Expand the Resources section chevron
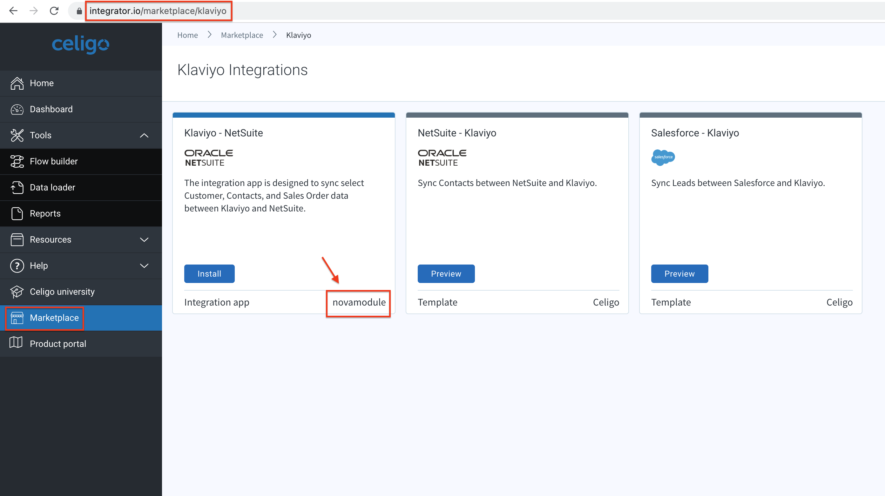885x496 pixels. pos(144,239)
